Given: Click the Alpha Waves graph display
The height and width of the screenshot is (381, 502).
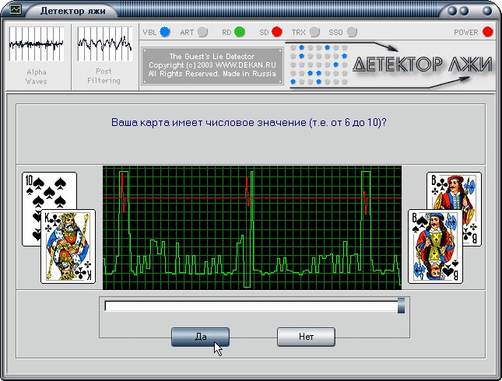Looking at the screenshot, I should (36, 44).
